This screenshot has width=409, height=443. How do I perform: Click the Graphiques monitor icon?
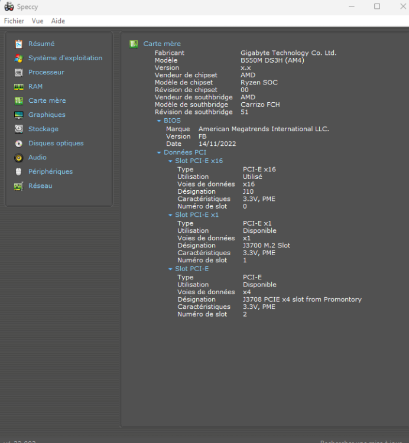19,115
